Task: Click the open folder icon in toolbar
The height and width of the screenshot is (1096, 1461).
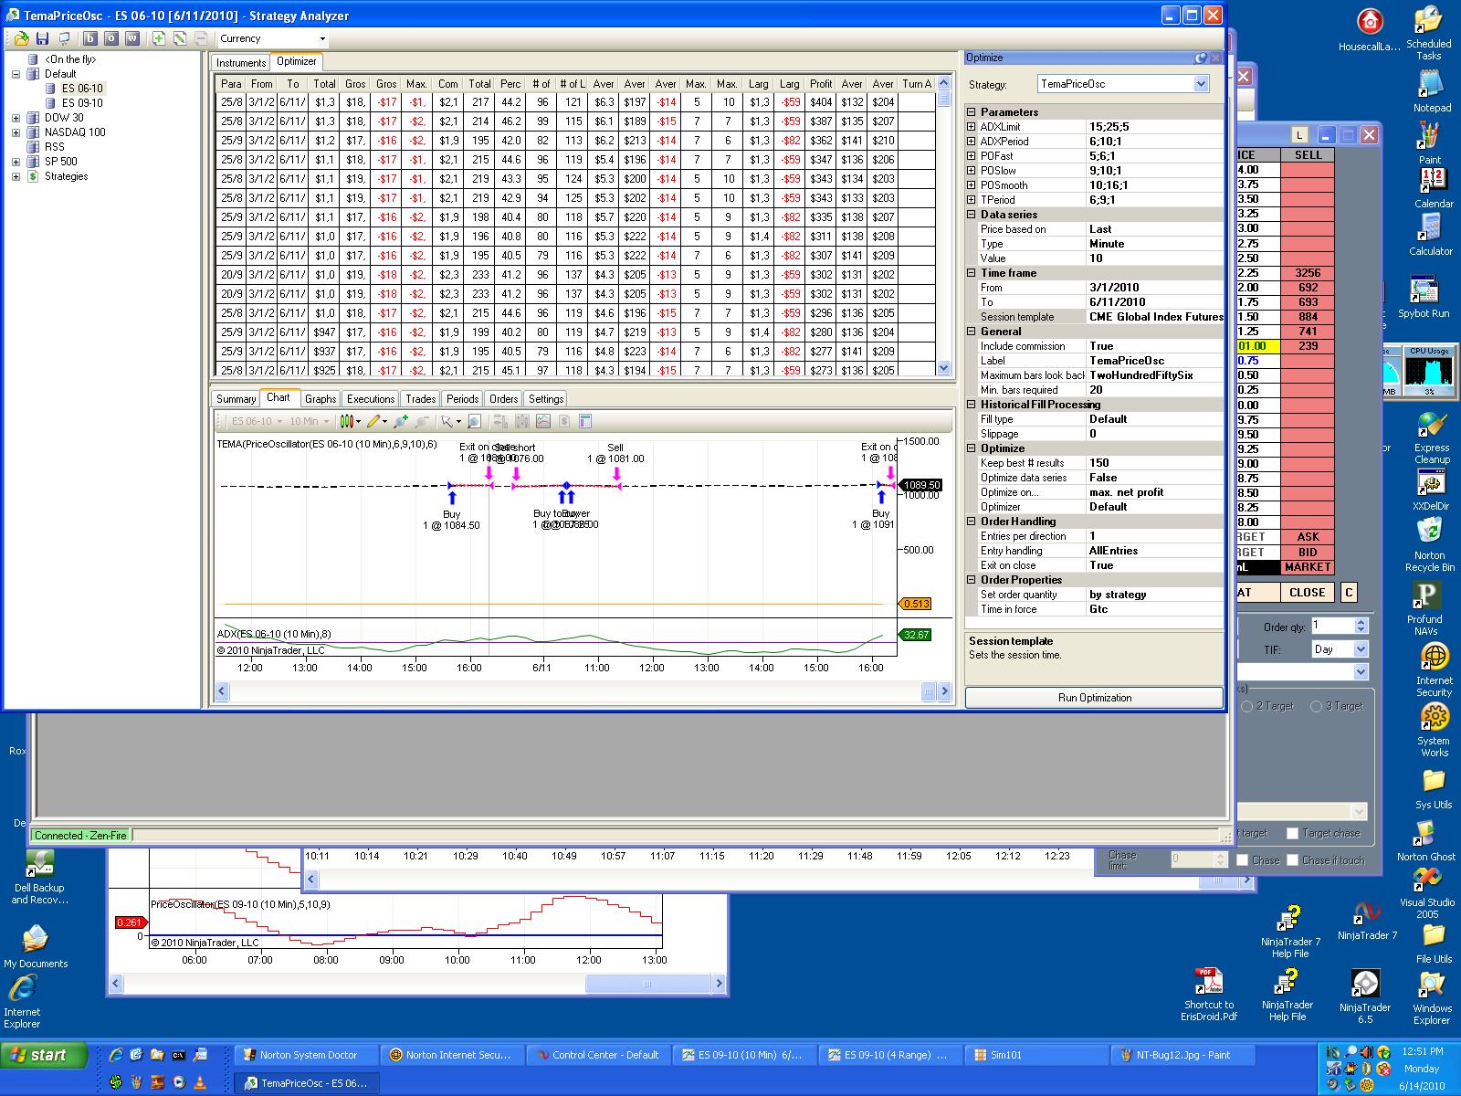Action: click(21, 38)
